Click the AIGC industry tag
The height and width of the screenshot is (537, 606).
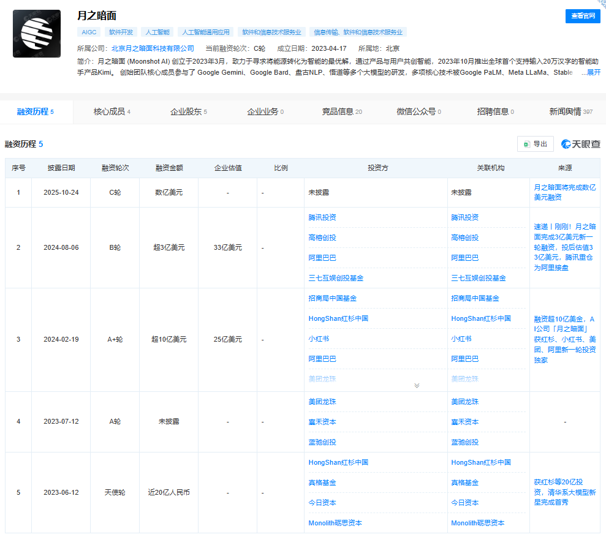click(88, 32)
